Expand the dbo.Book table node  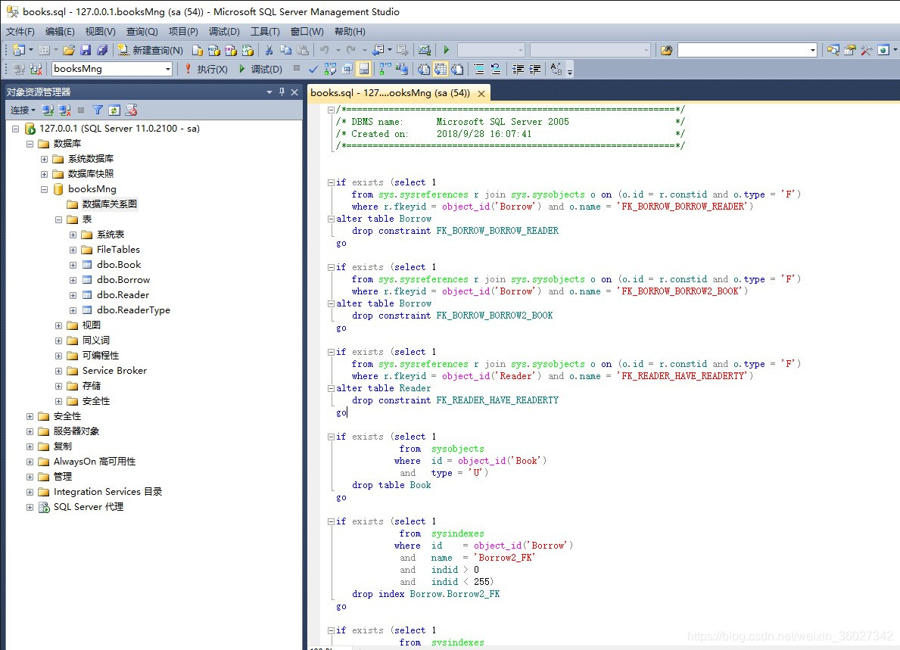click(73, 265)
